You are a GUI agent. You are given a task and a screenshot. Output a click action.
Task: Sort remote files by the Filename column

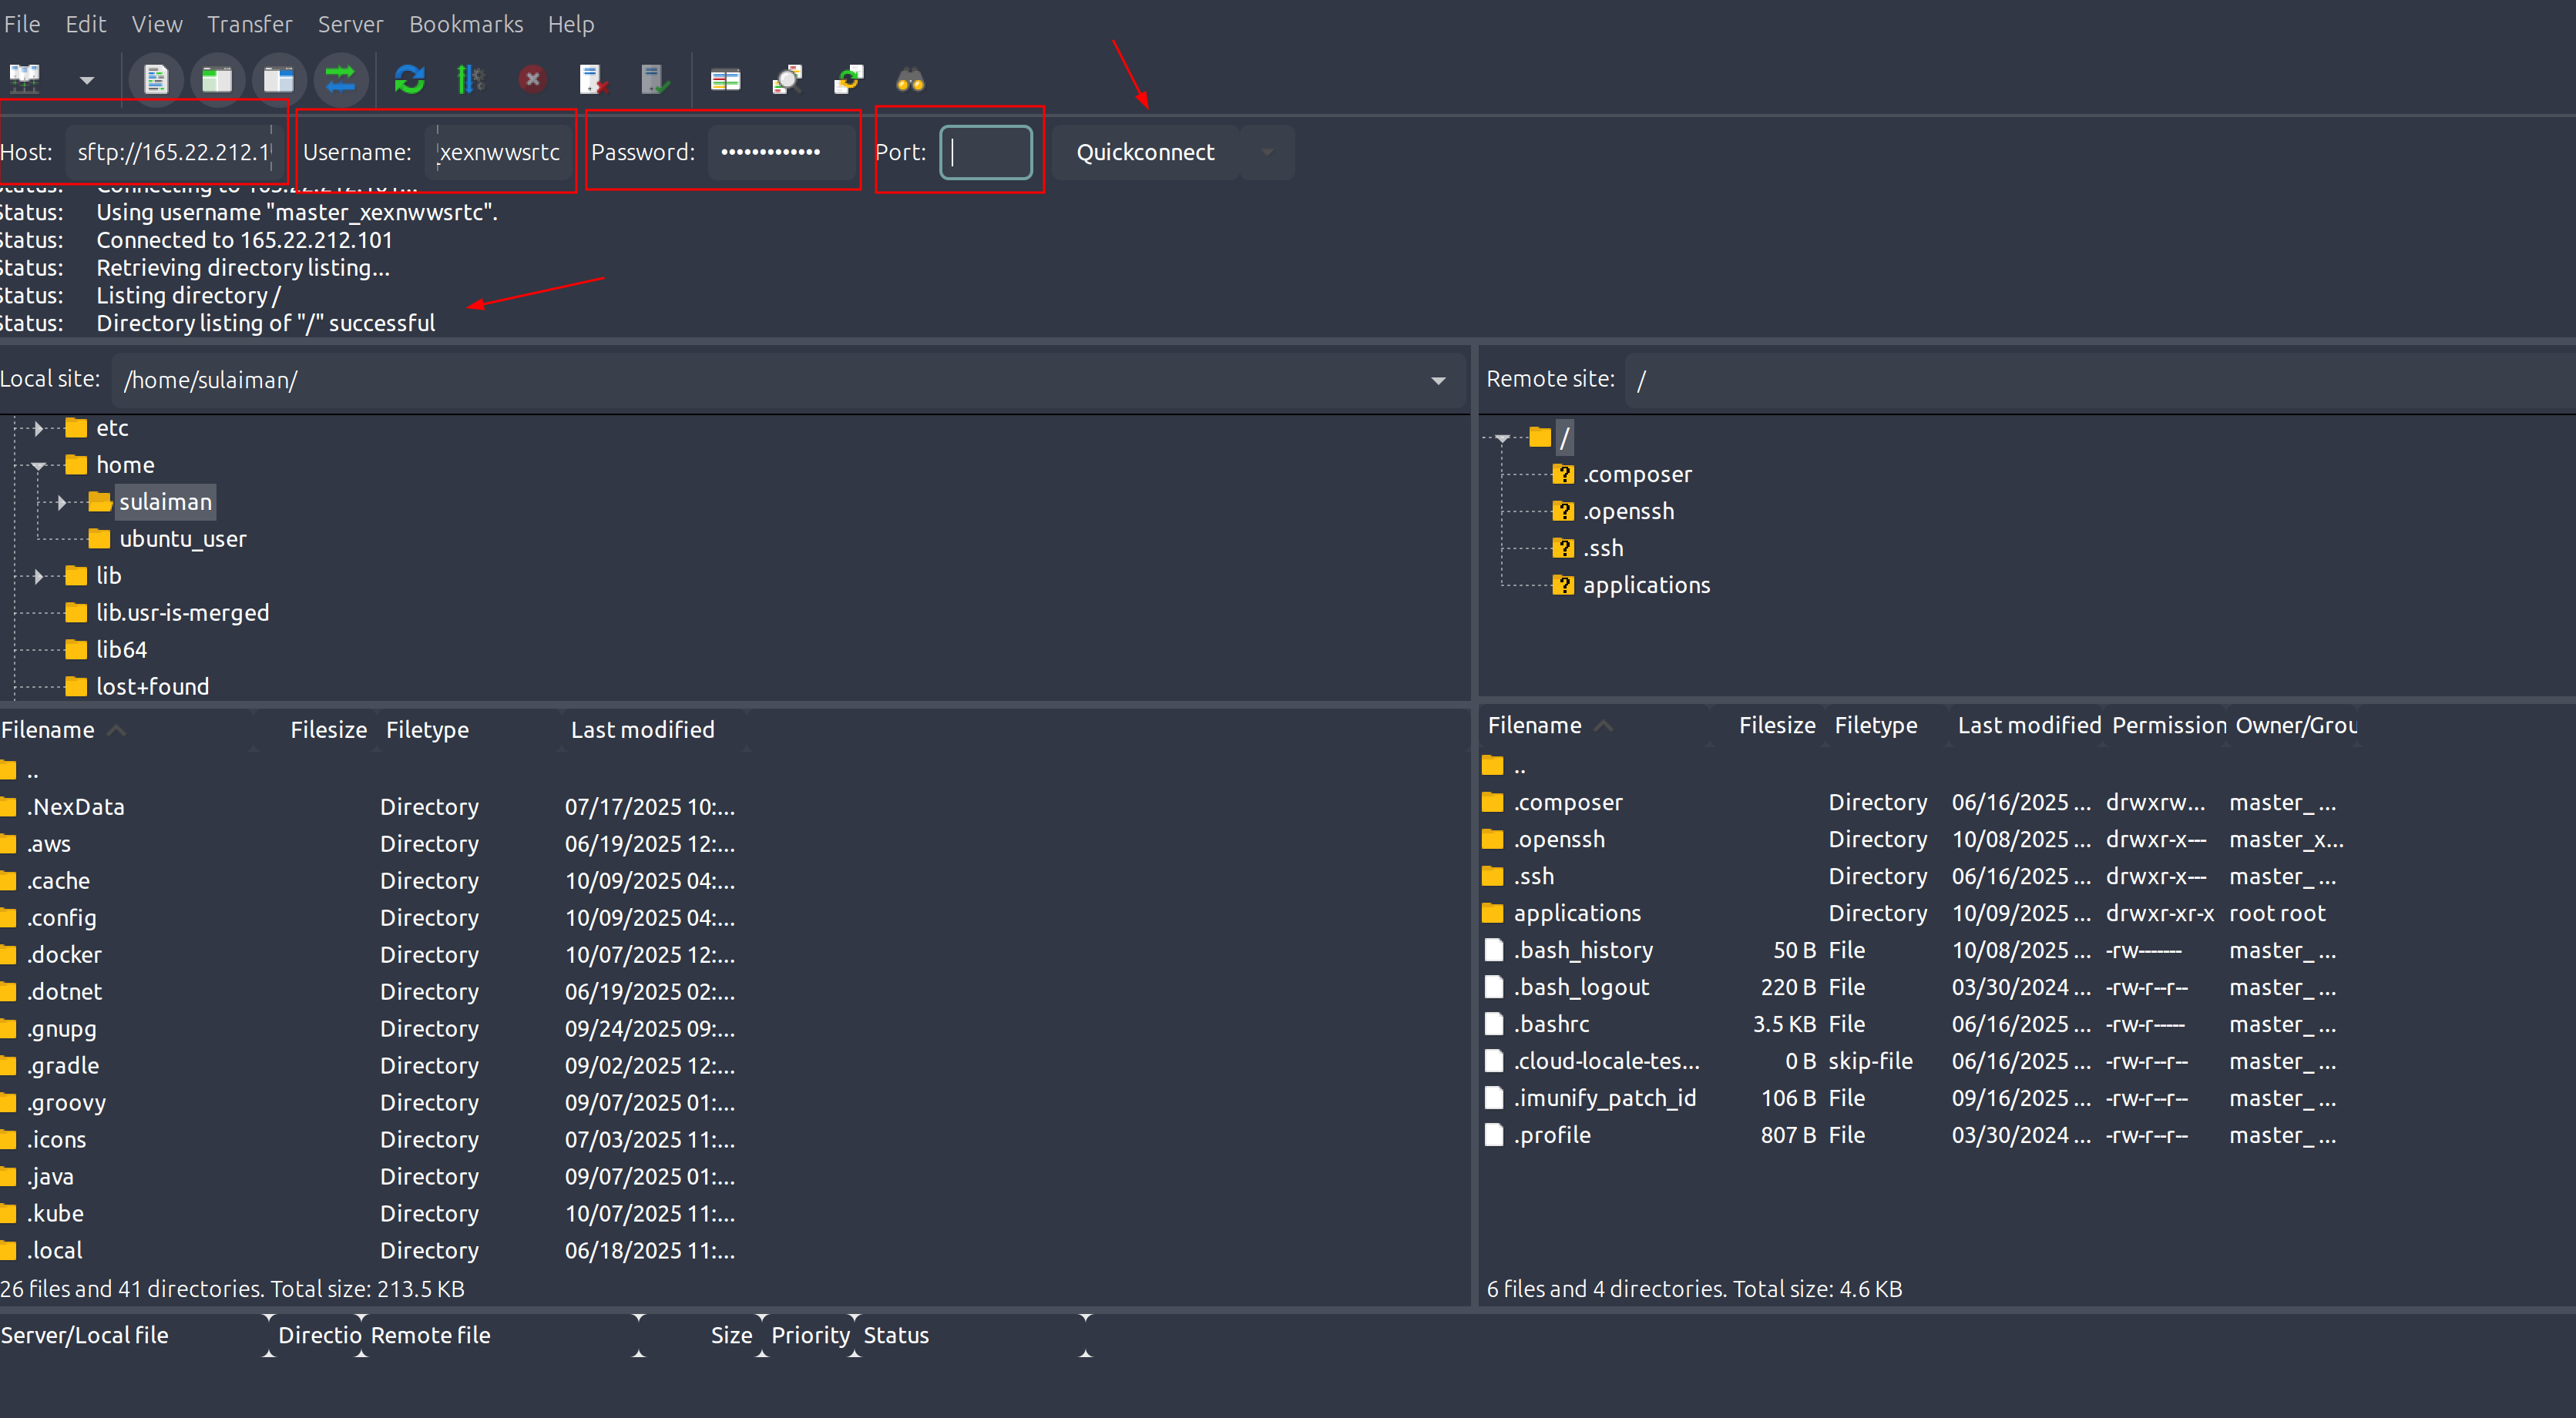pos(1535,725)
